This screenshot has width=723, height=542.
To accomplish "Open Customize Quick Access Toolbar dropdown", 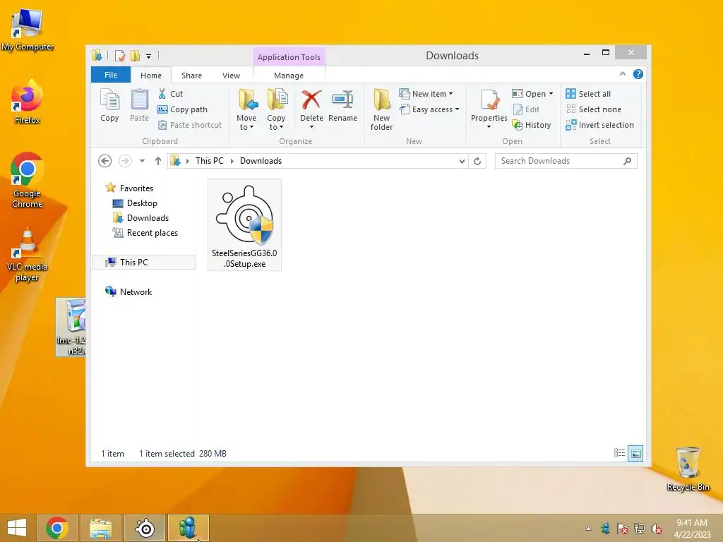I will pyautogui.click(x=148, y=56).
